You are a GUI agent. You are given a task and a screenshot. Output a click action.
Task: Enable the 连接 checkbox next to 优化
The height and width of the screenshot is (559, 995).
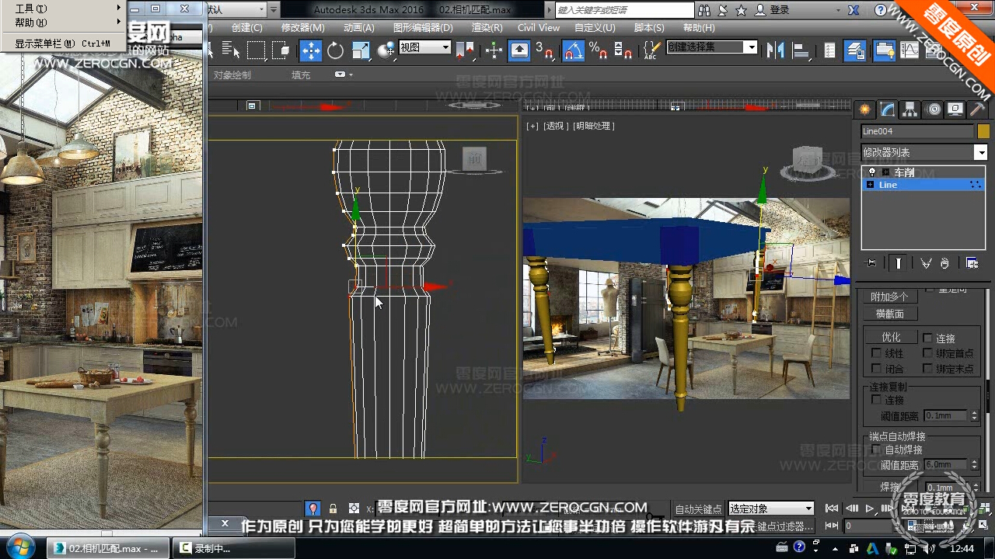927,338
